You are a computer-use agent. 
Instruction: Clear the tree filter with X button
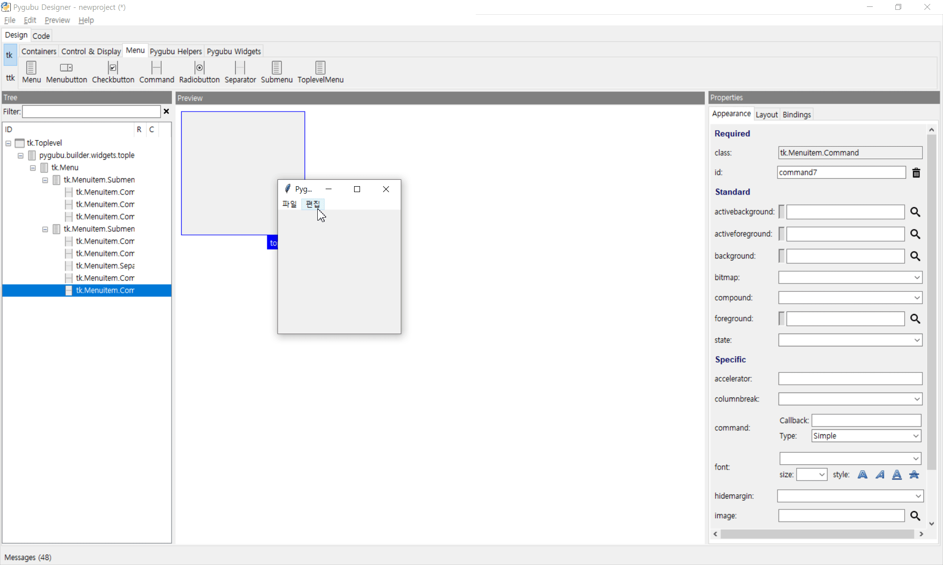[x=166, y=112]
